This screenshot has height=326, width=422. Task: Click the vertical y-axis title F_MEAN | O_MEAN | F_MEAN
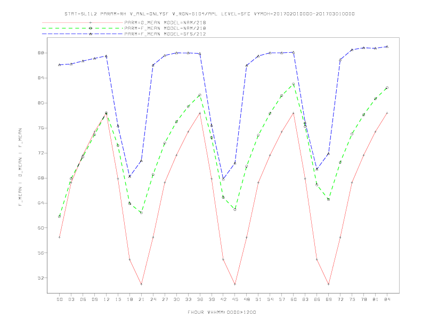(x=20, y=167)
